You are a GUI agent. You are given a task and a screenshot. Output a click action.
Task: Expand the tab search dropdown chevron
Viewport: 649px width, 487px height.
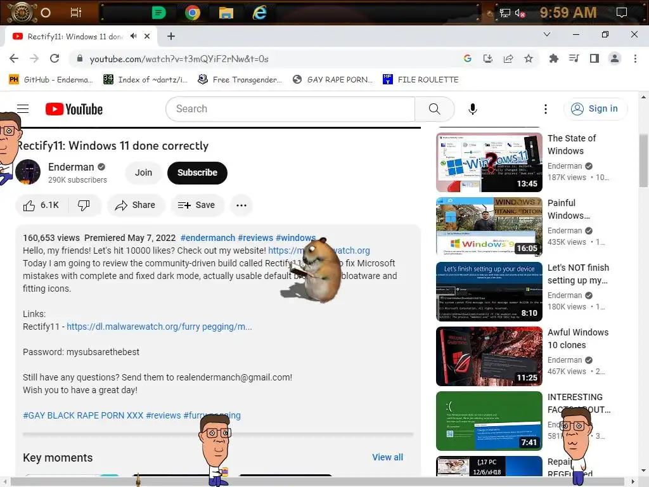(547, 34)
